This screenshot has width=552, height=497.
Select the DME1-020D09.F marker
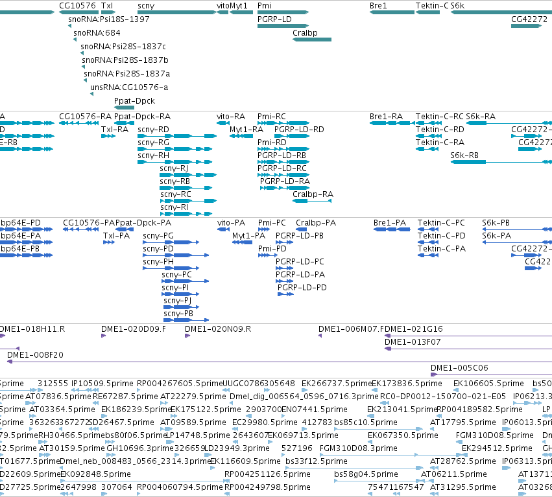tap(104, 336)
